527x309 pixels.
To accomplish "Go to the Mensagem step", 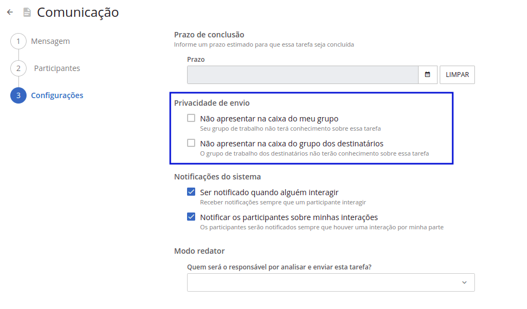I will 50,41.
